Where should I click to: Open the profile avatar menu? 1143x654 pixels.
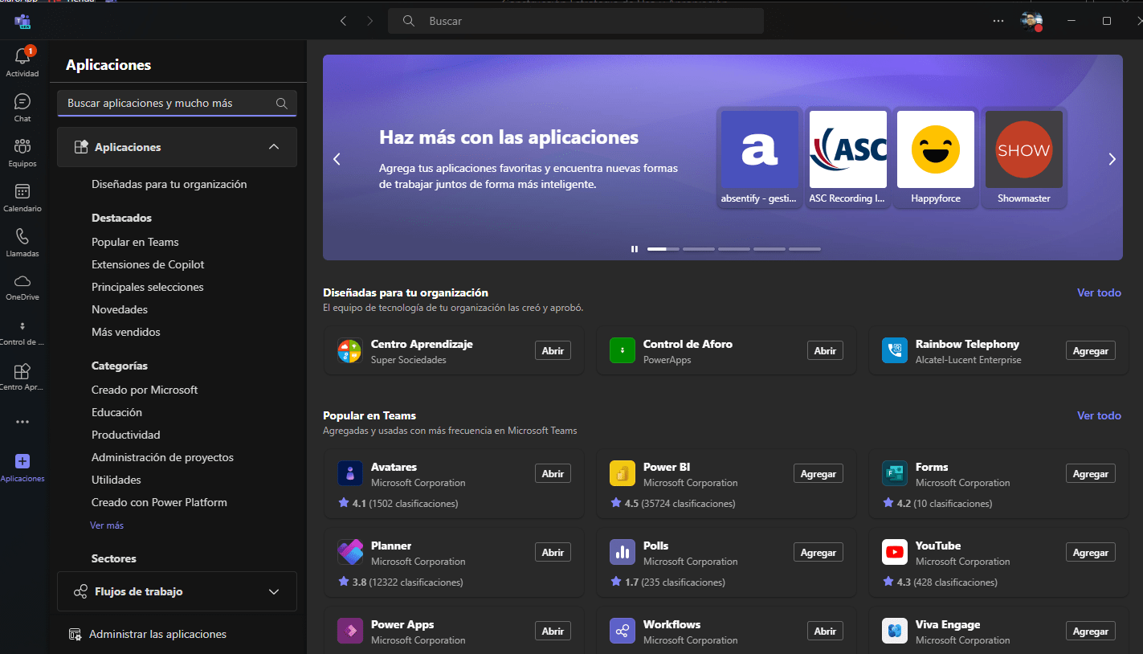(x=1031, y=21)
